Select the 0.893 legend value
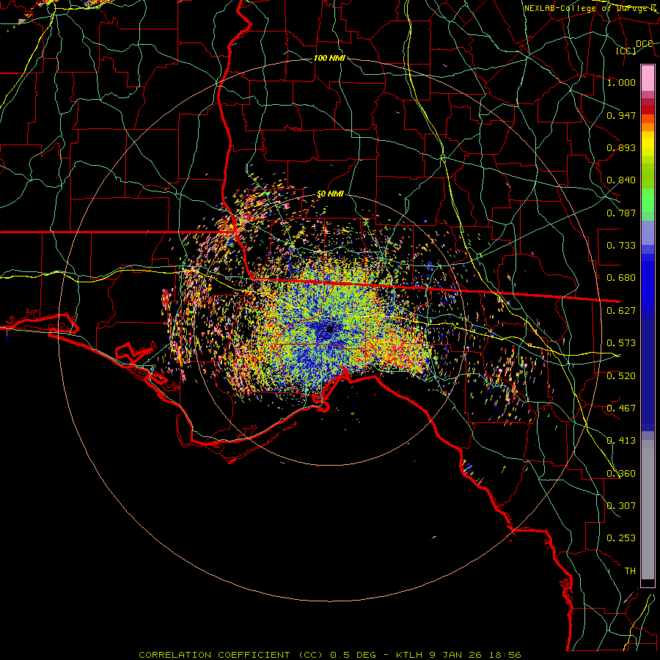660x660 pixels. pyautogui.click(x=621, y=147)
